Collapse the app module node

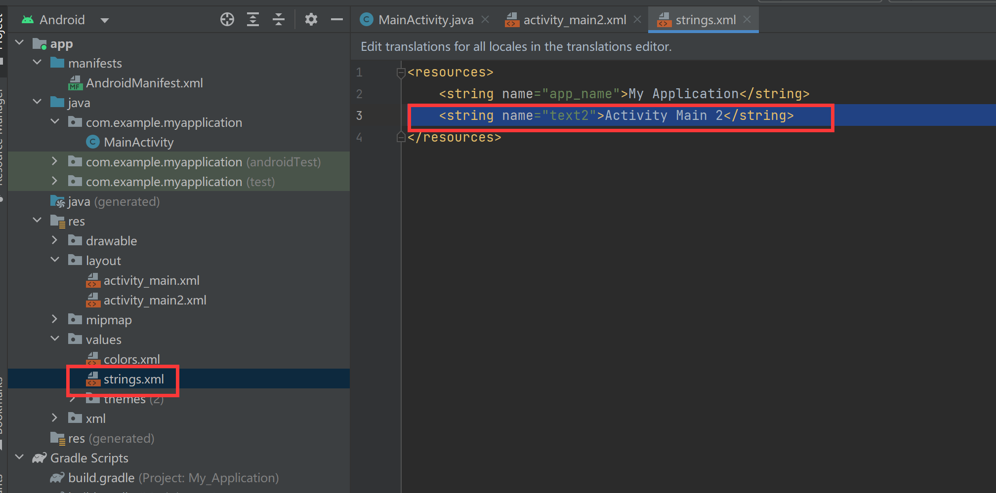(x=19, y=43)
